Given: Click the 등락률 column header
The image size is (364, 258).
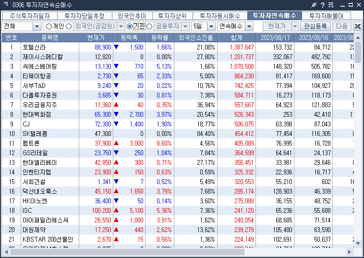Looking at the screenshot, I should tap(160, 37).
